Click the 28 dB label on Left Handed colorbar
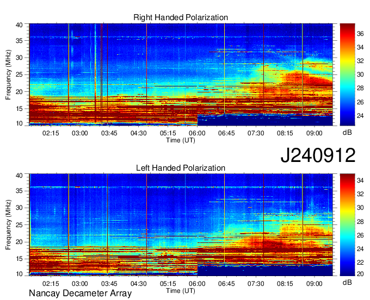370x300 pixels. (360, 222)
